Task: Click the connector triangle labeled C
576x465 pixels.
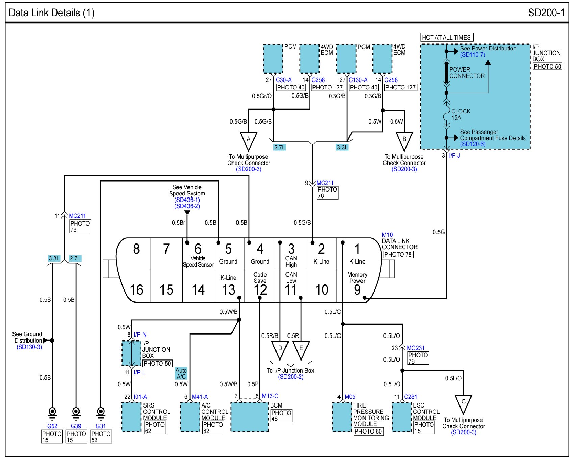Action: (x=463, y=403)
